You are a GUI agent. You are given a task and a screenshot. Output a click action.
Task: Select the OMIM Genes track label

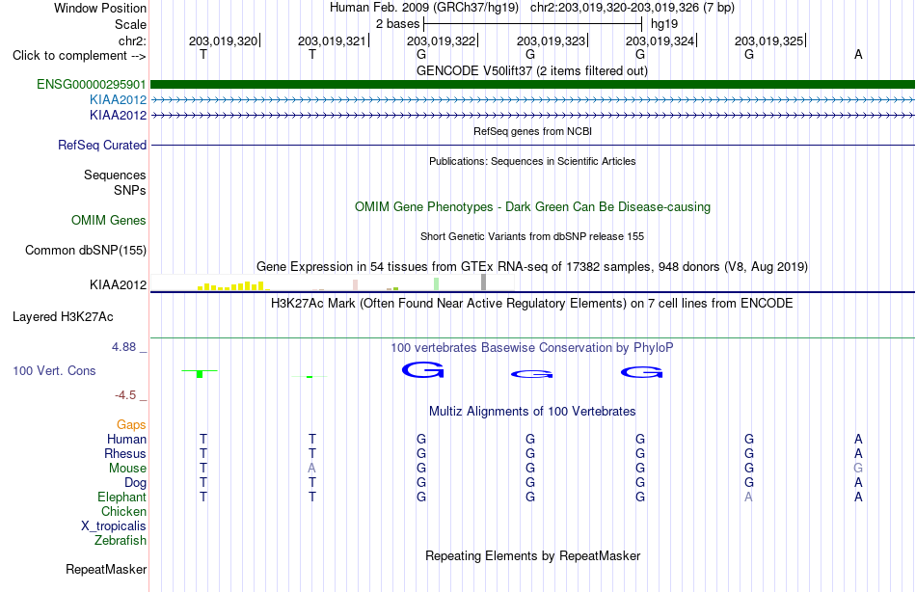coord(109,221)
